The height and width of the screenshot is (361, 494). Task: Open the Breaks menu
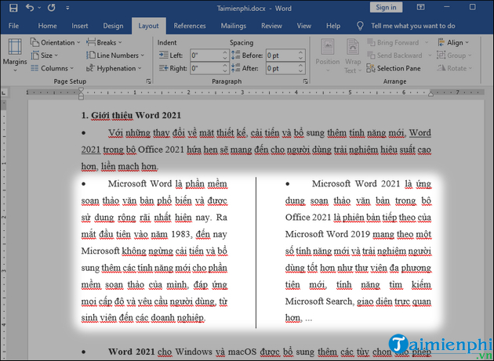104,42
